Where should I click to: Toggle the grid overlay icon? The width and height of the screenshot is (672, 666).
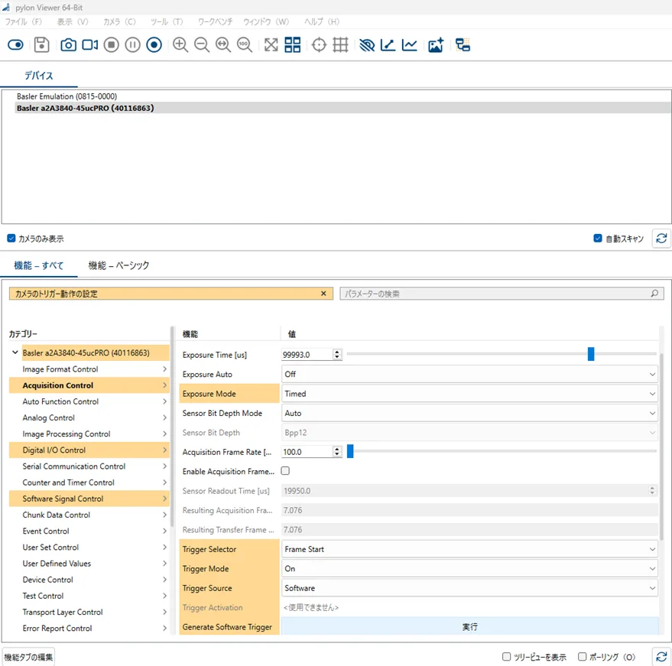(x=340, y=45)
